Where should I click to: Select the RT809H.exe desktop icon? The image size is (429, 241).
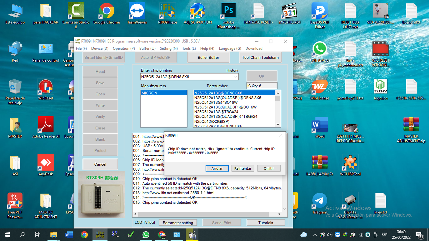167,13
